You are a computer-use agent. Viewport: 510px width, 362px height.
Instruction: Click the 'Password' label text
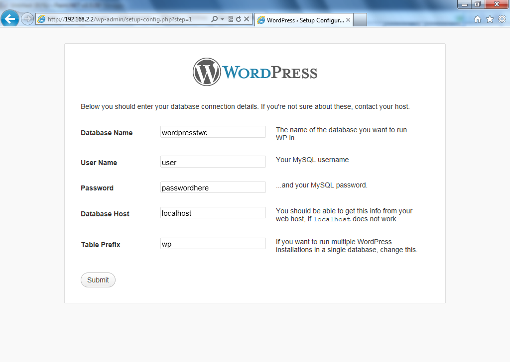(x=97, y=188)
